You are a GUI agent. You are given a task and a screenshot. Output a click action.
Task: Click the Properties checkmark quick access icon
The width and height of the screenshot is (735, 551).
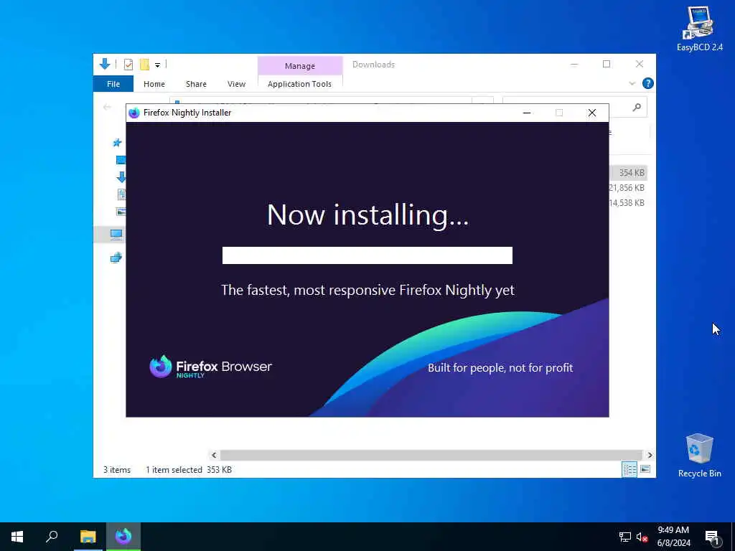click(128, 64)
